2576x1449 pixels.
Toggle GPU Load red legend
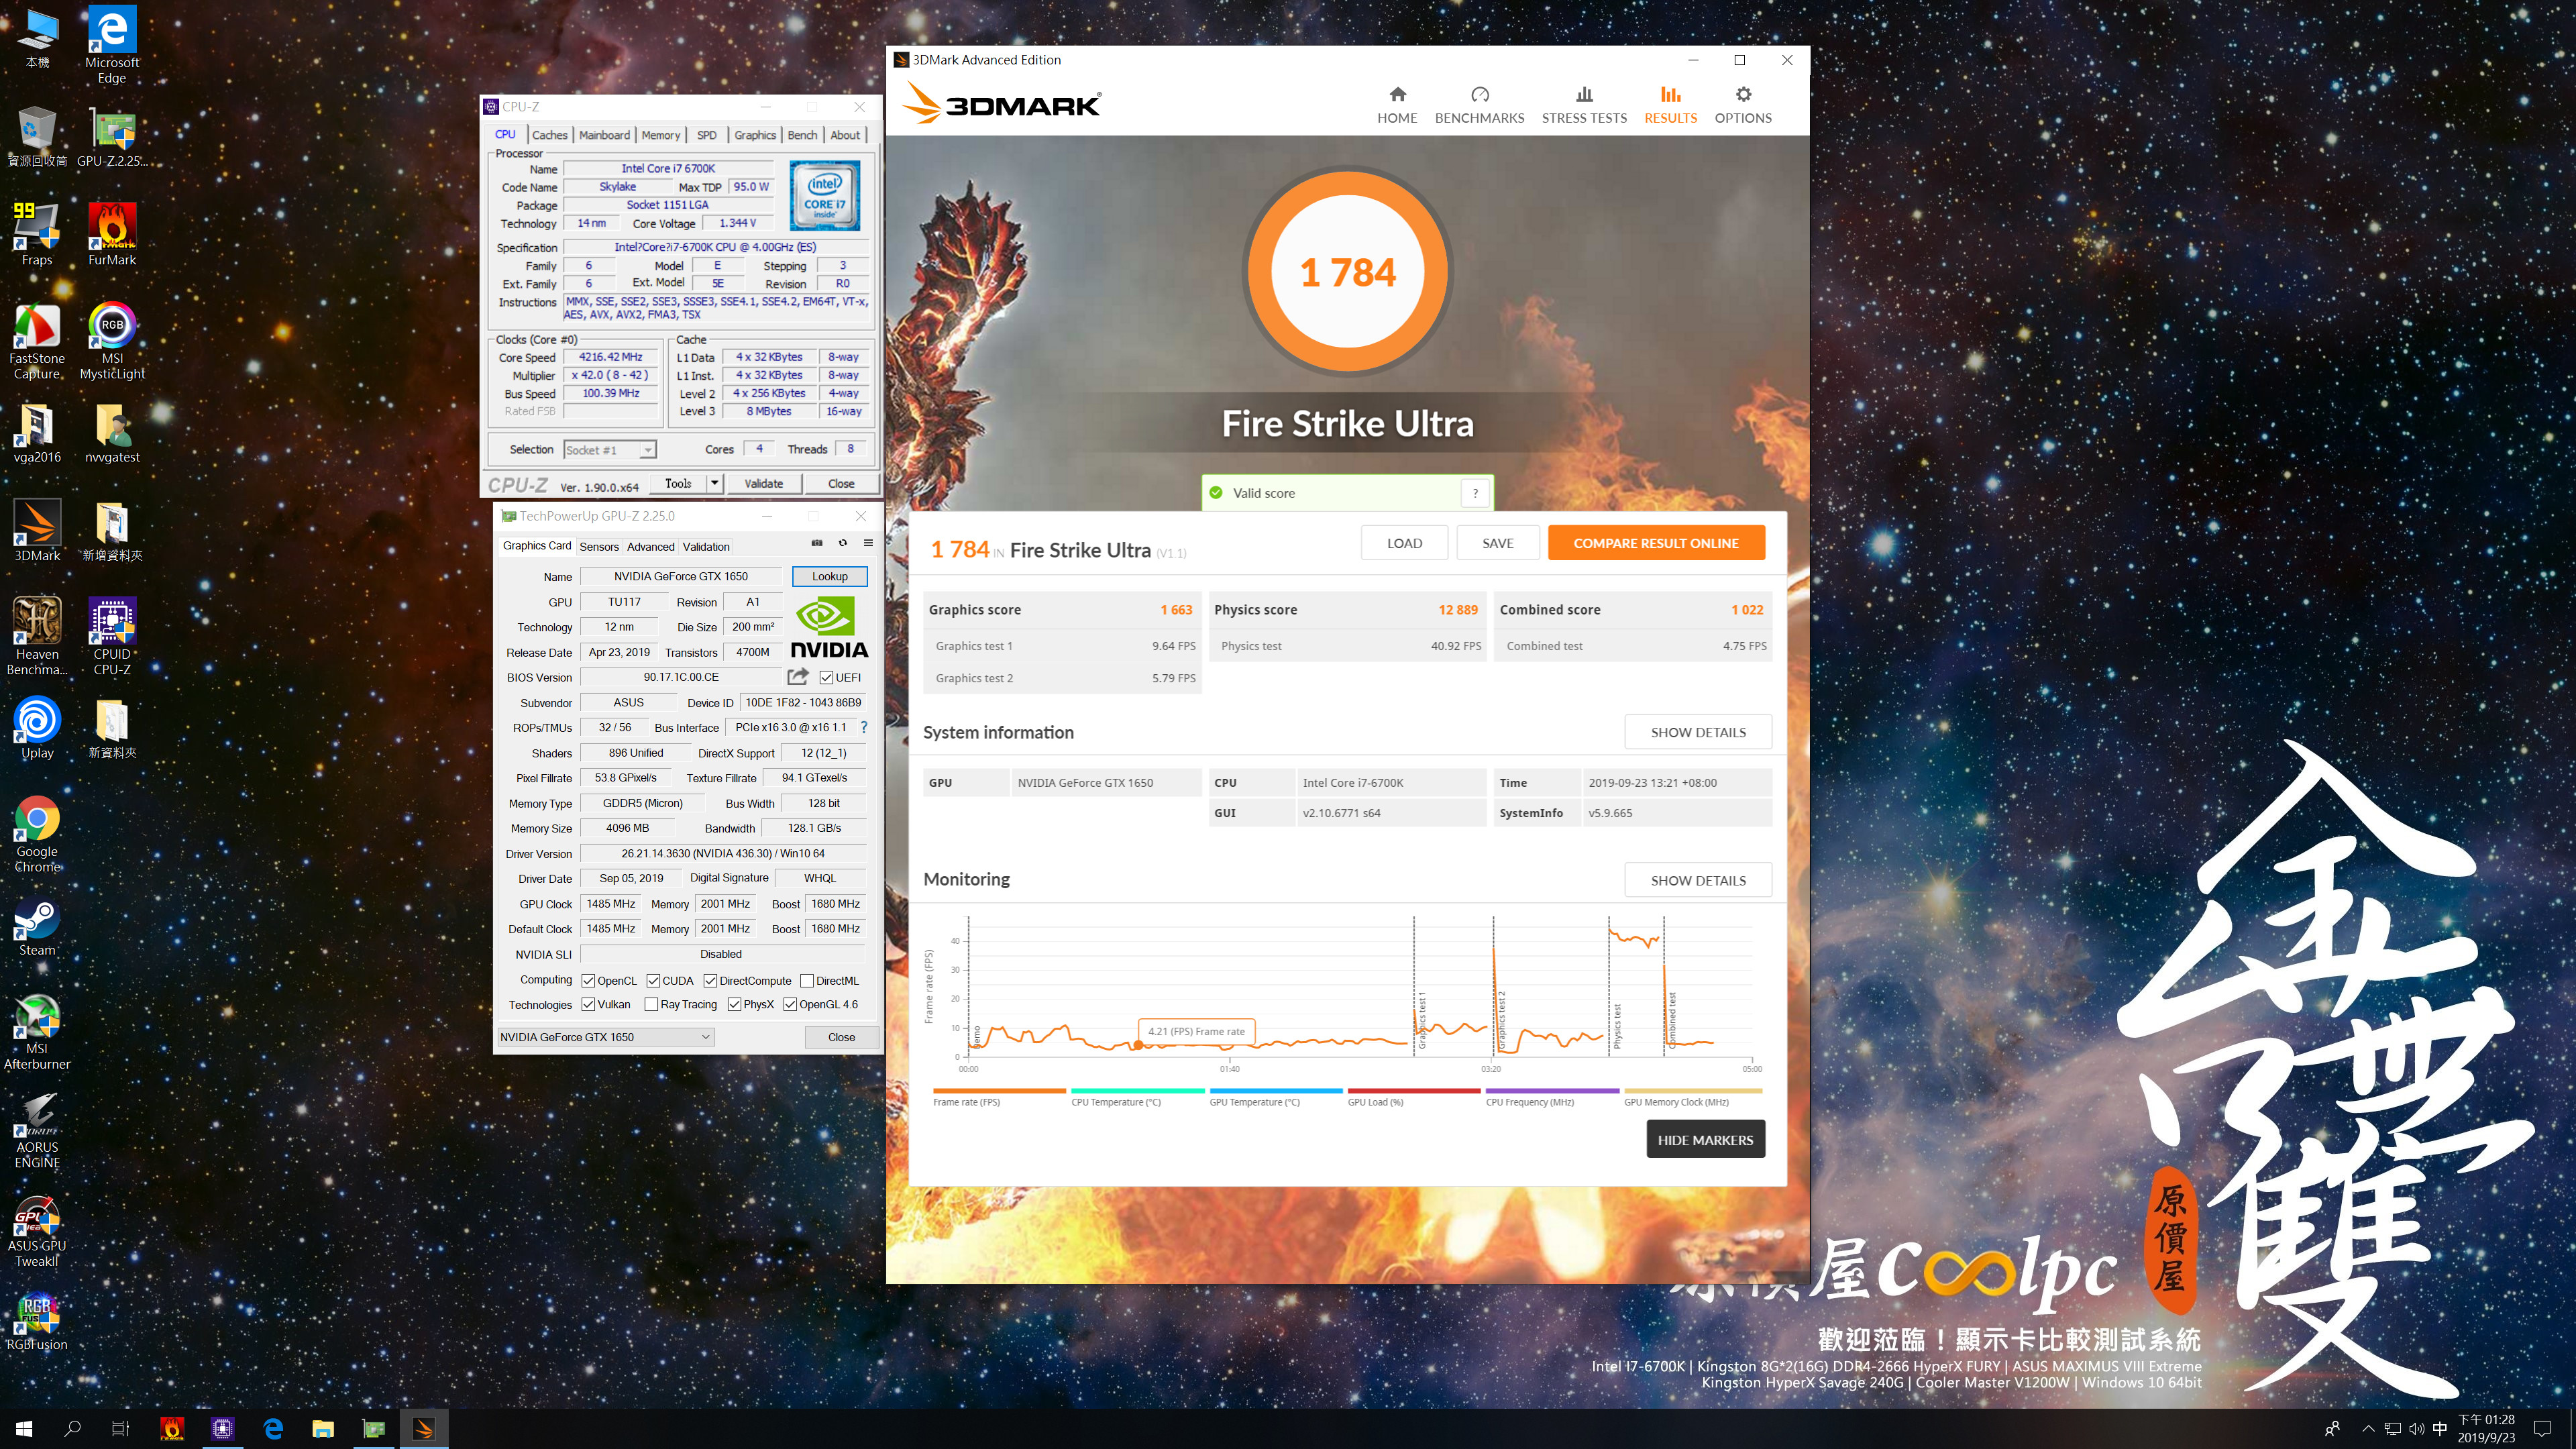(x=1413, y=1097)
